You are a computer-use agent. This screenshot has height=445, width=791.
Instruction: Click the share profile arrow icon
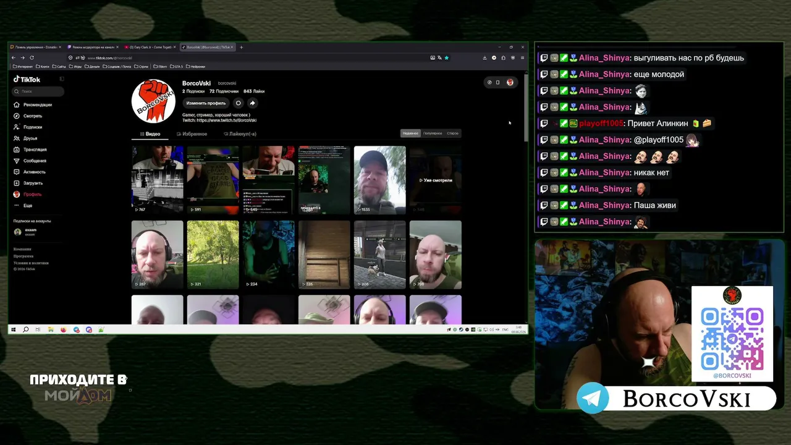(252, 103)
